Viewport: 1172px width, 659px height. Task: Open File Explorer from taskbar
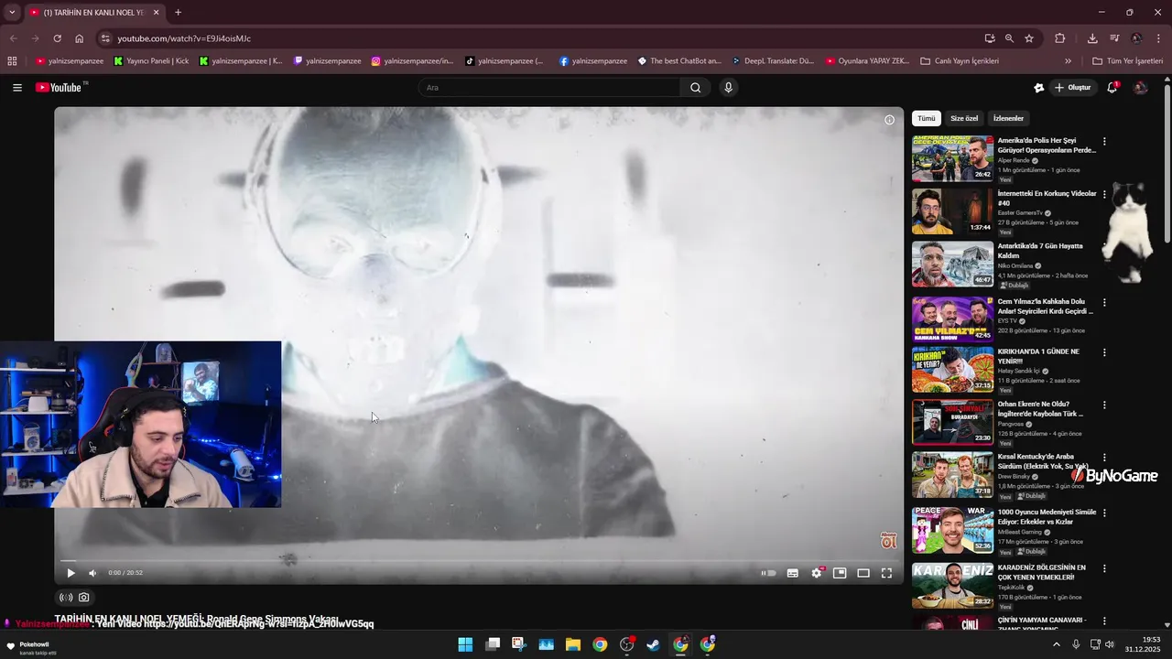(573, 644)
